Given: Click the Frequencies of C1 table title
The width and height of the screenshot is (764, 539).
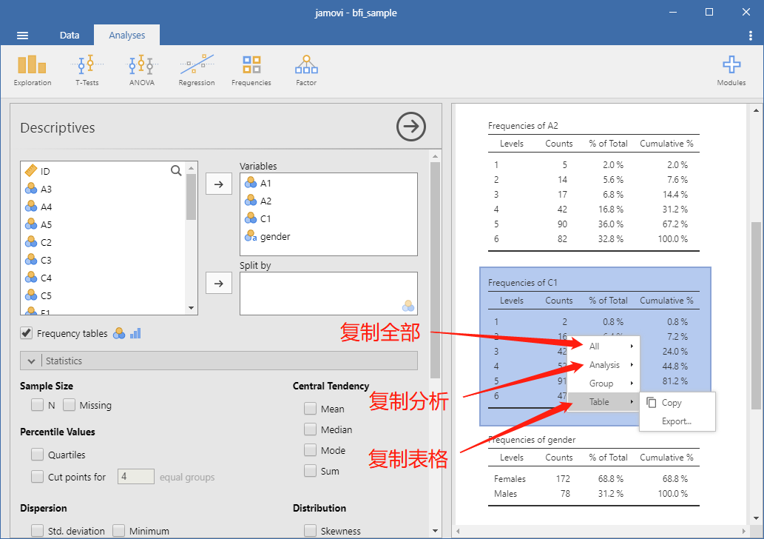Looking at the screenshot, I should point(522,283).
